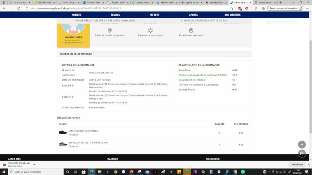Close the Accueil - SESAM tab

128,3
